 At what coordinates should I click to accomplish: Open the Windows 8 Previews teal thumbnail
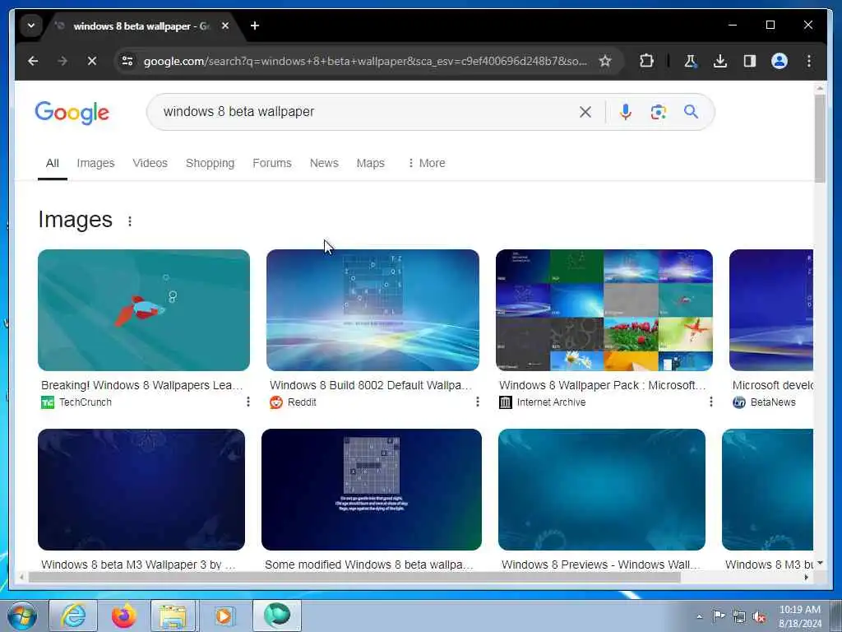tap(602, 490)
